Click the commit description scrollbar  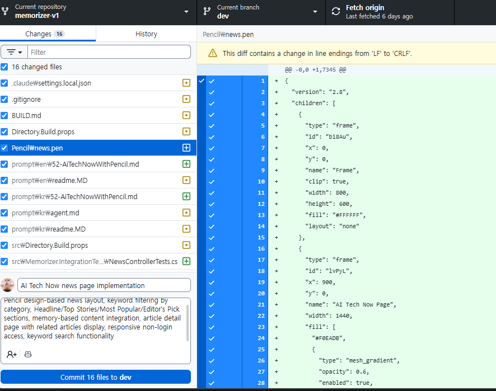(x=188, y=322)
